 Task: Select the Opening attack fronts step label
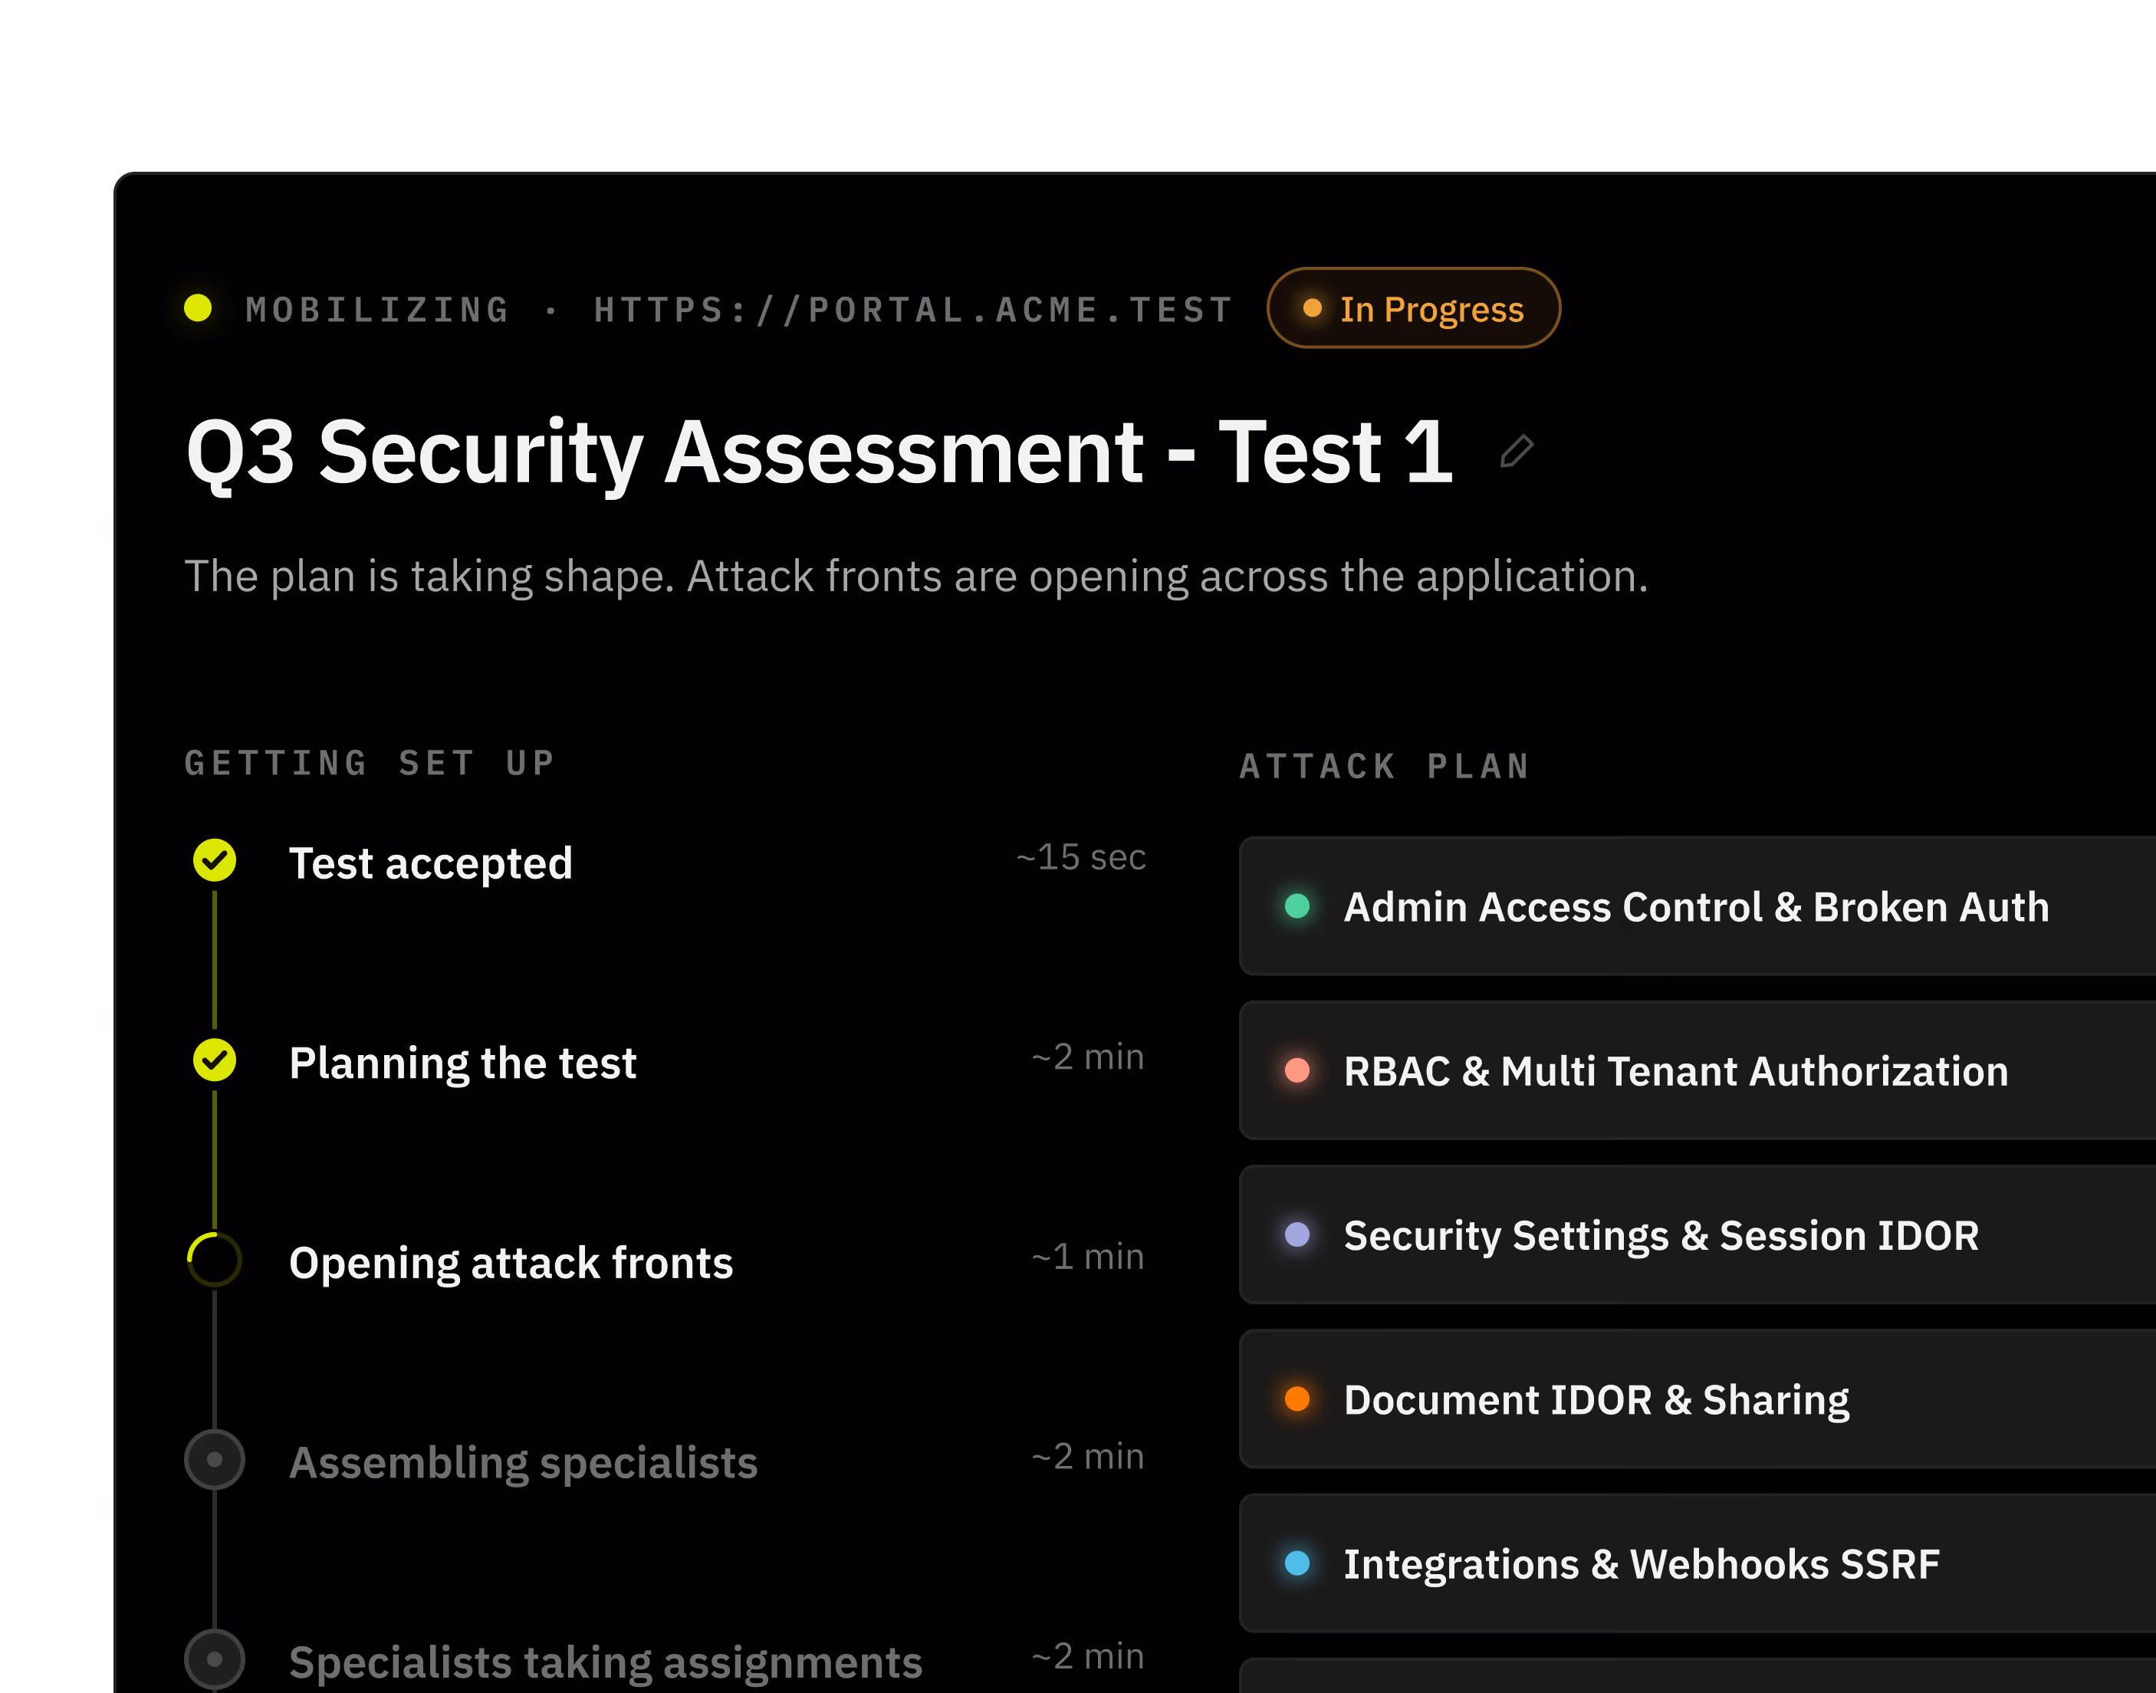coord(511,1263)
